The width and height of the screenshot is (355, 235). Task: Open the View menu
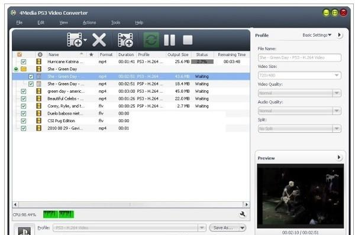click(x=64, y=22)
